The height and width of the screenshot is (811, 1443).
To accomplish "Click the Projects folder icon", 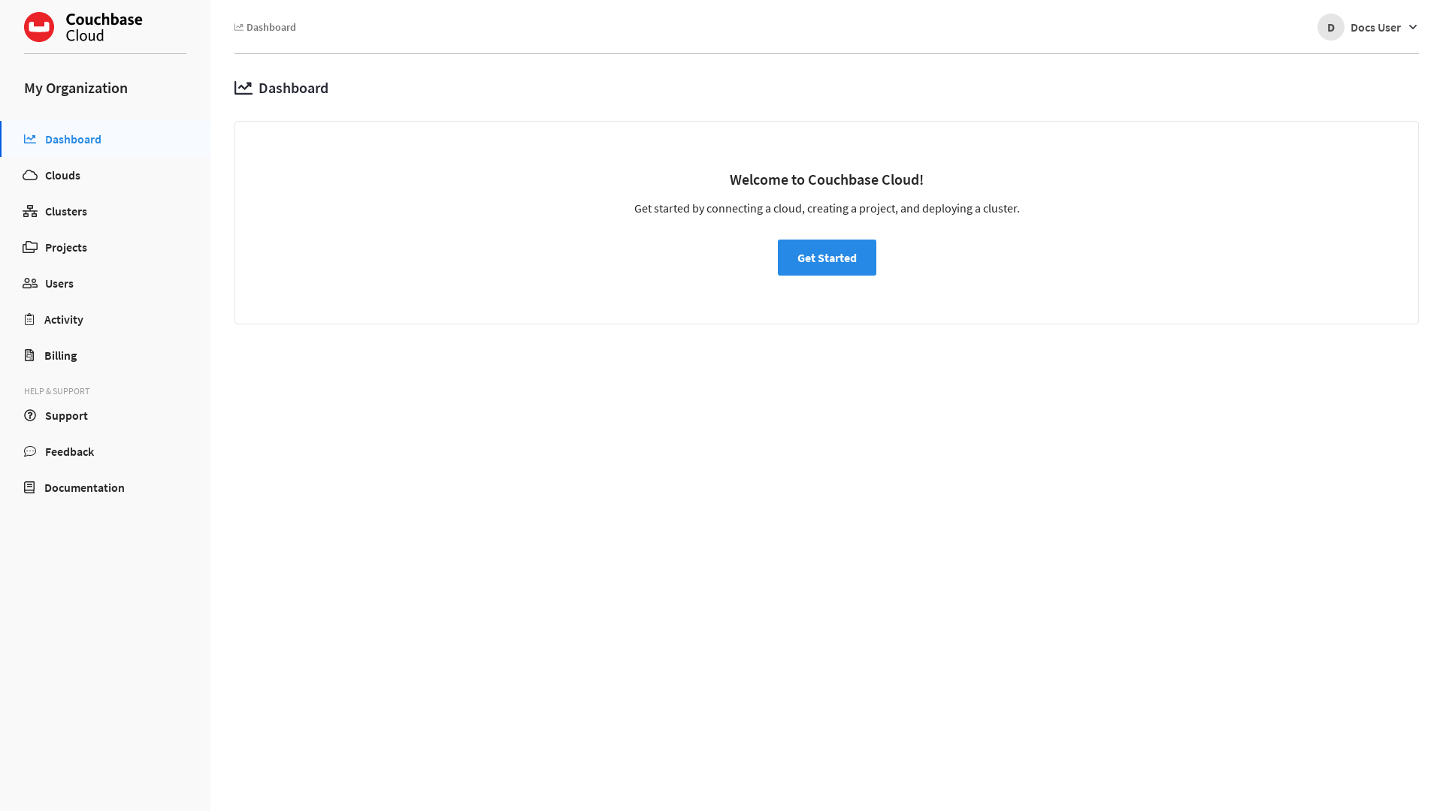I will click(x=30, y=247).
